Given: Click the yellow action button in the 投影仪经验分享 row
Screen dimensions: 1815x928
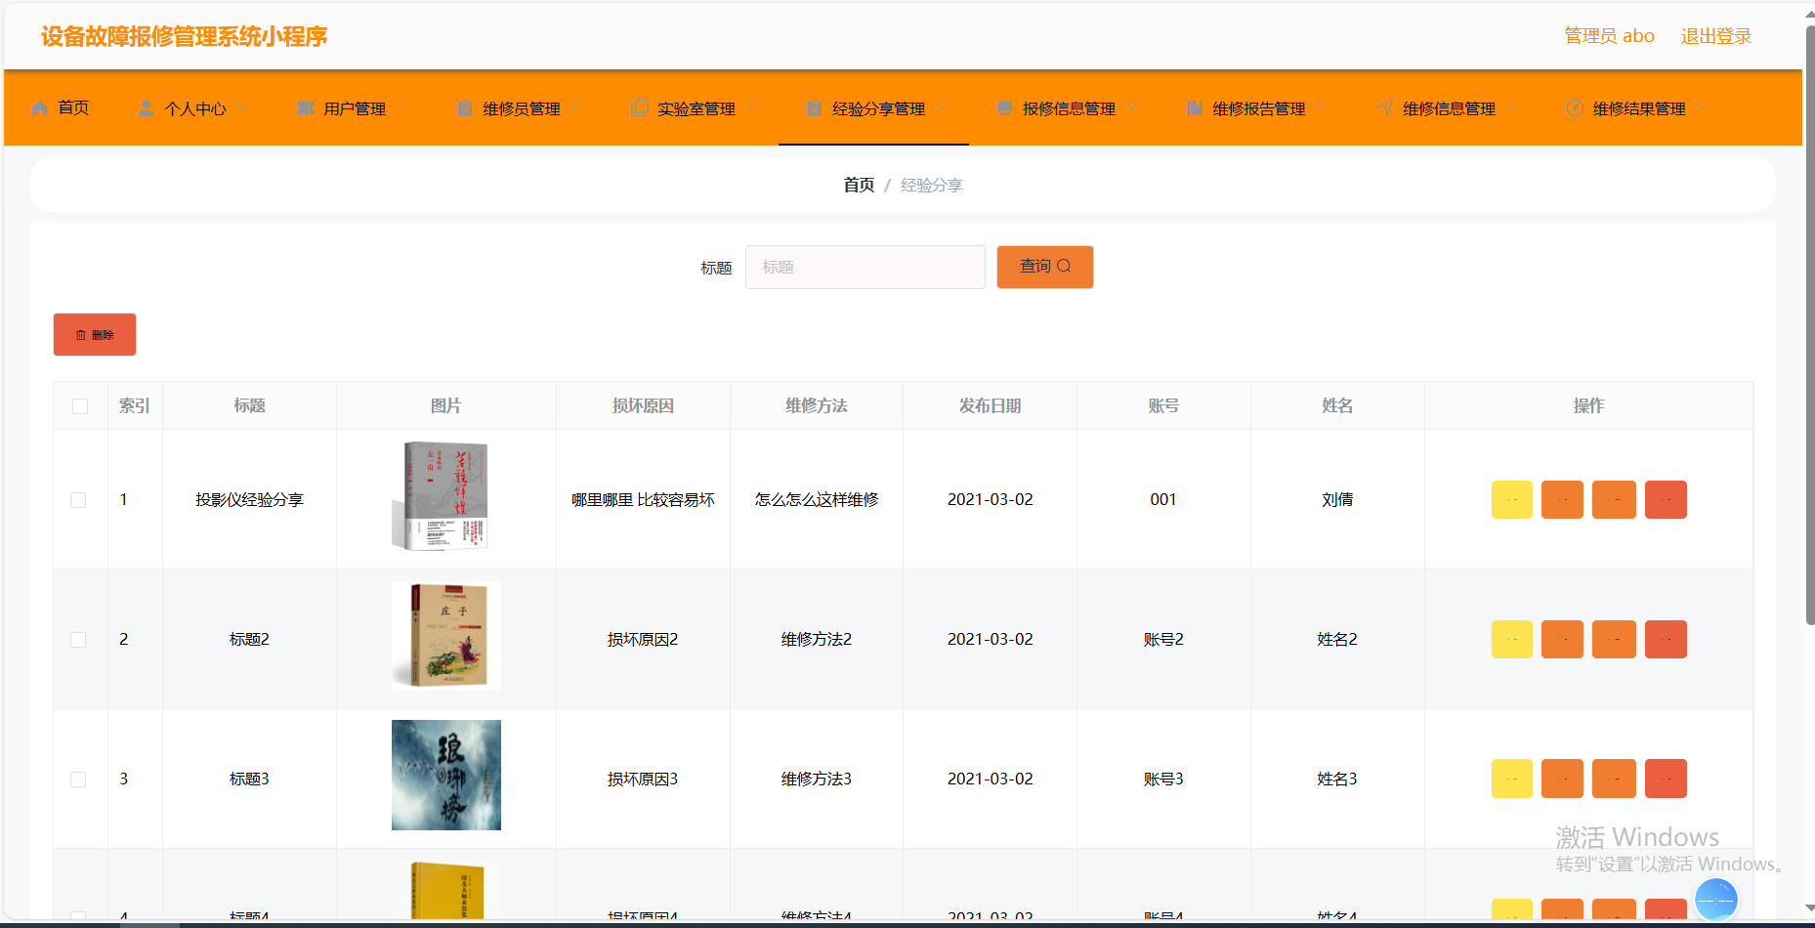Looking at the screenshot, I should 1512,499.
